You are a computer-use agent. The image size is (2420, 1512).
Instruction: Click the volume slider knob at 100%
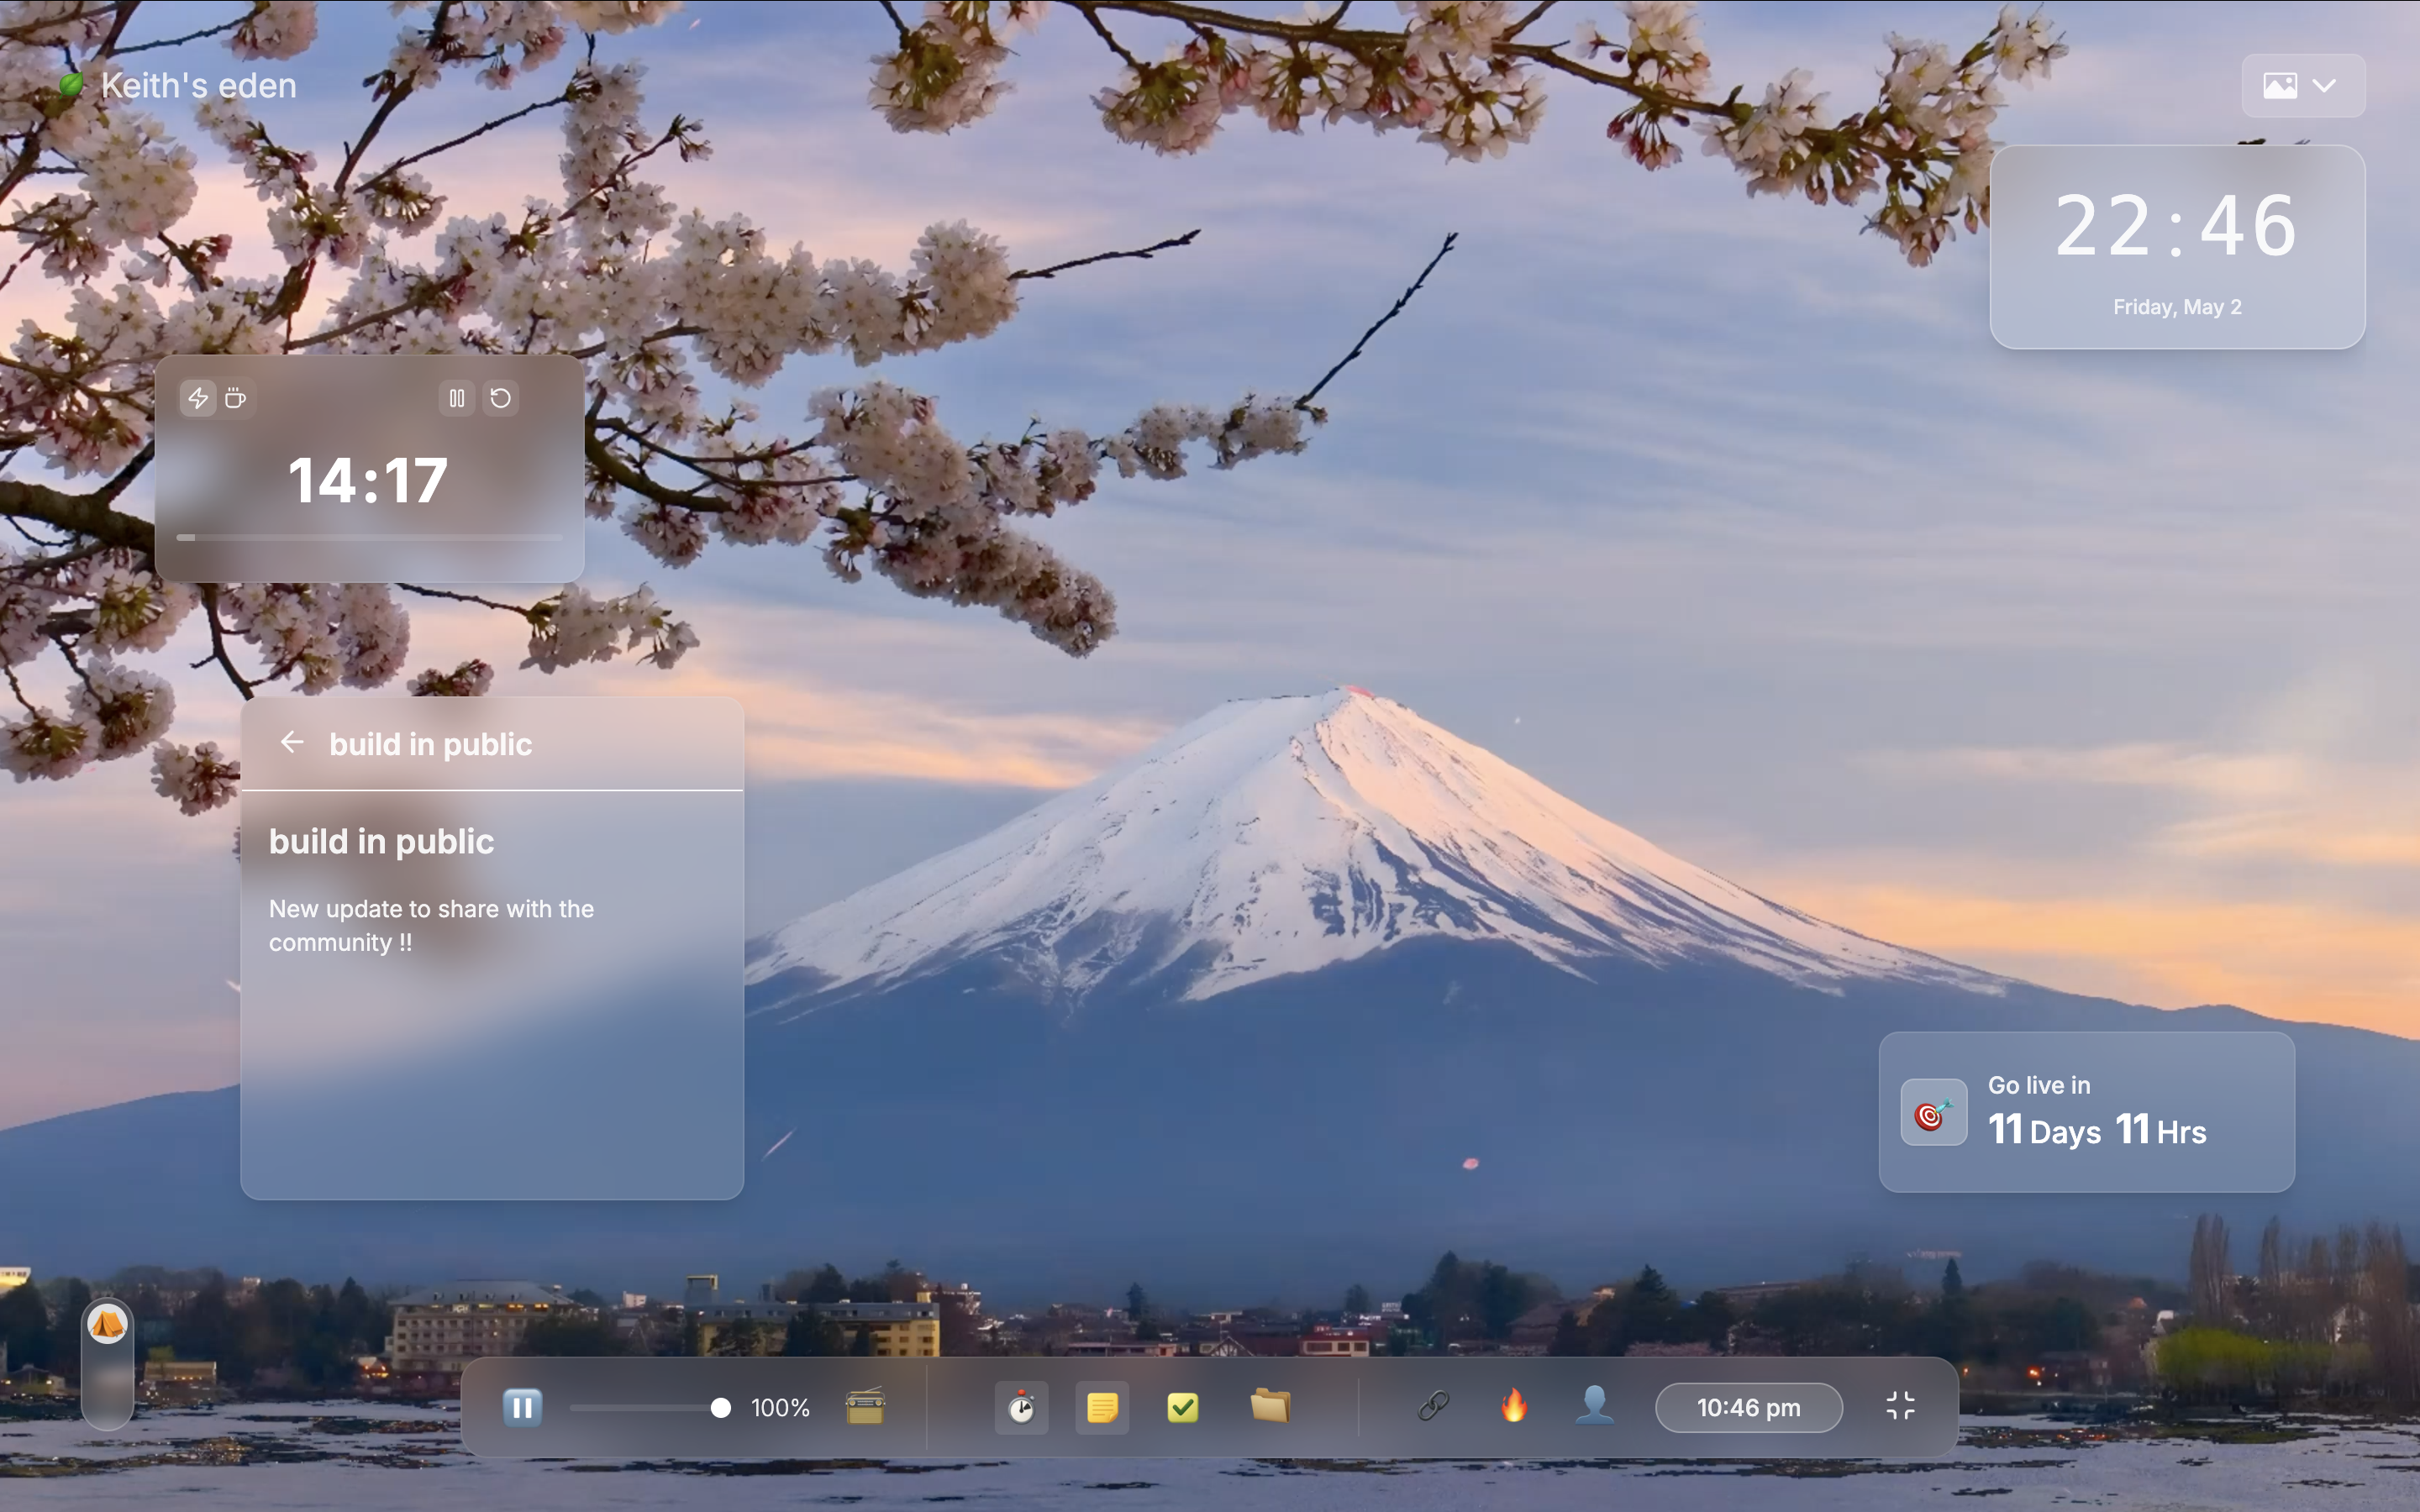(x=720, y=1408)
